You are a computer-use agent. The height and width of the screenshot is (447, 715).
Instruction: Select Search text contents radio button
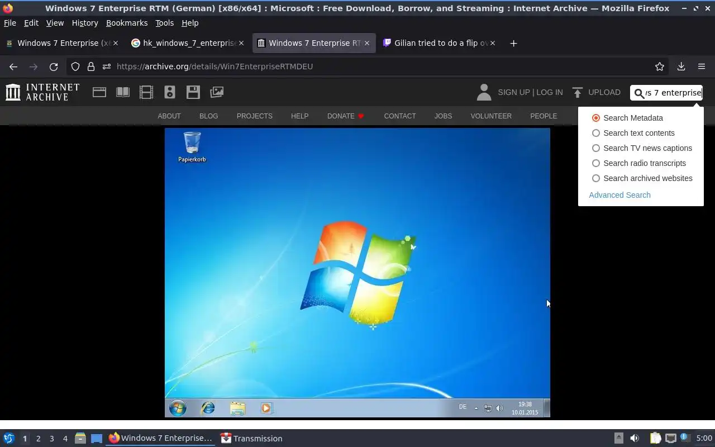click(596, 133)
